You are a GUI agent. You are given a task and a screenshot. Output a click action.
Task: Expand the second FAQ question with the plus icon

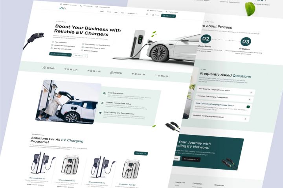pyautogui.click(x=250, y=99)
